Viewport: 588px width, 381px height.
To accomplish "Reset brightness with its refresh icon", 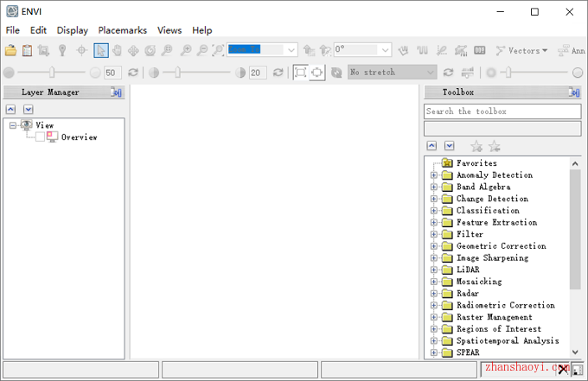I will click(x=133, y=73).
